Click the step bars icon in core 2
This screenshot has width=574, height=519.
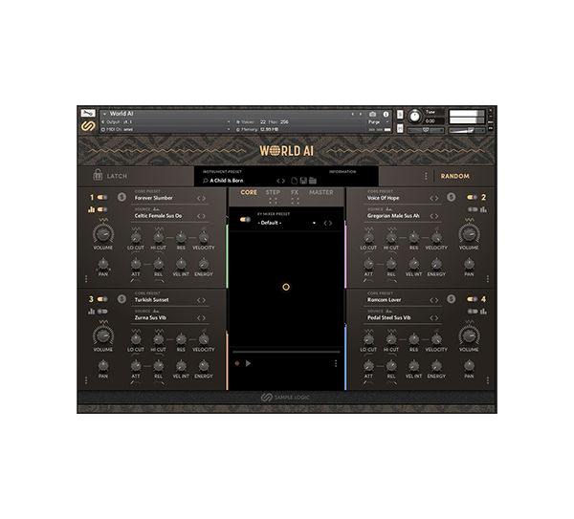pos(483,209)
